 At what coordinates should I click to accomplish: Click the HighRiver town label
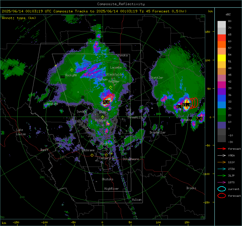pyautogui.click(x=112, y=189)
